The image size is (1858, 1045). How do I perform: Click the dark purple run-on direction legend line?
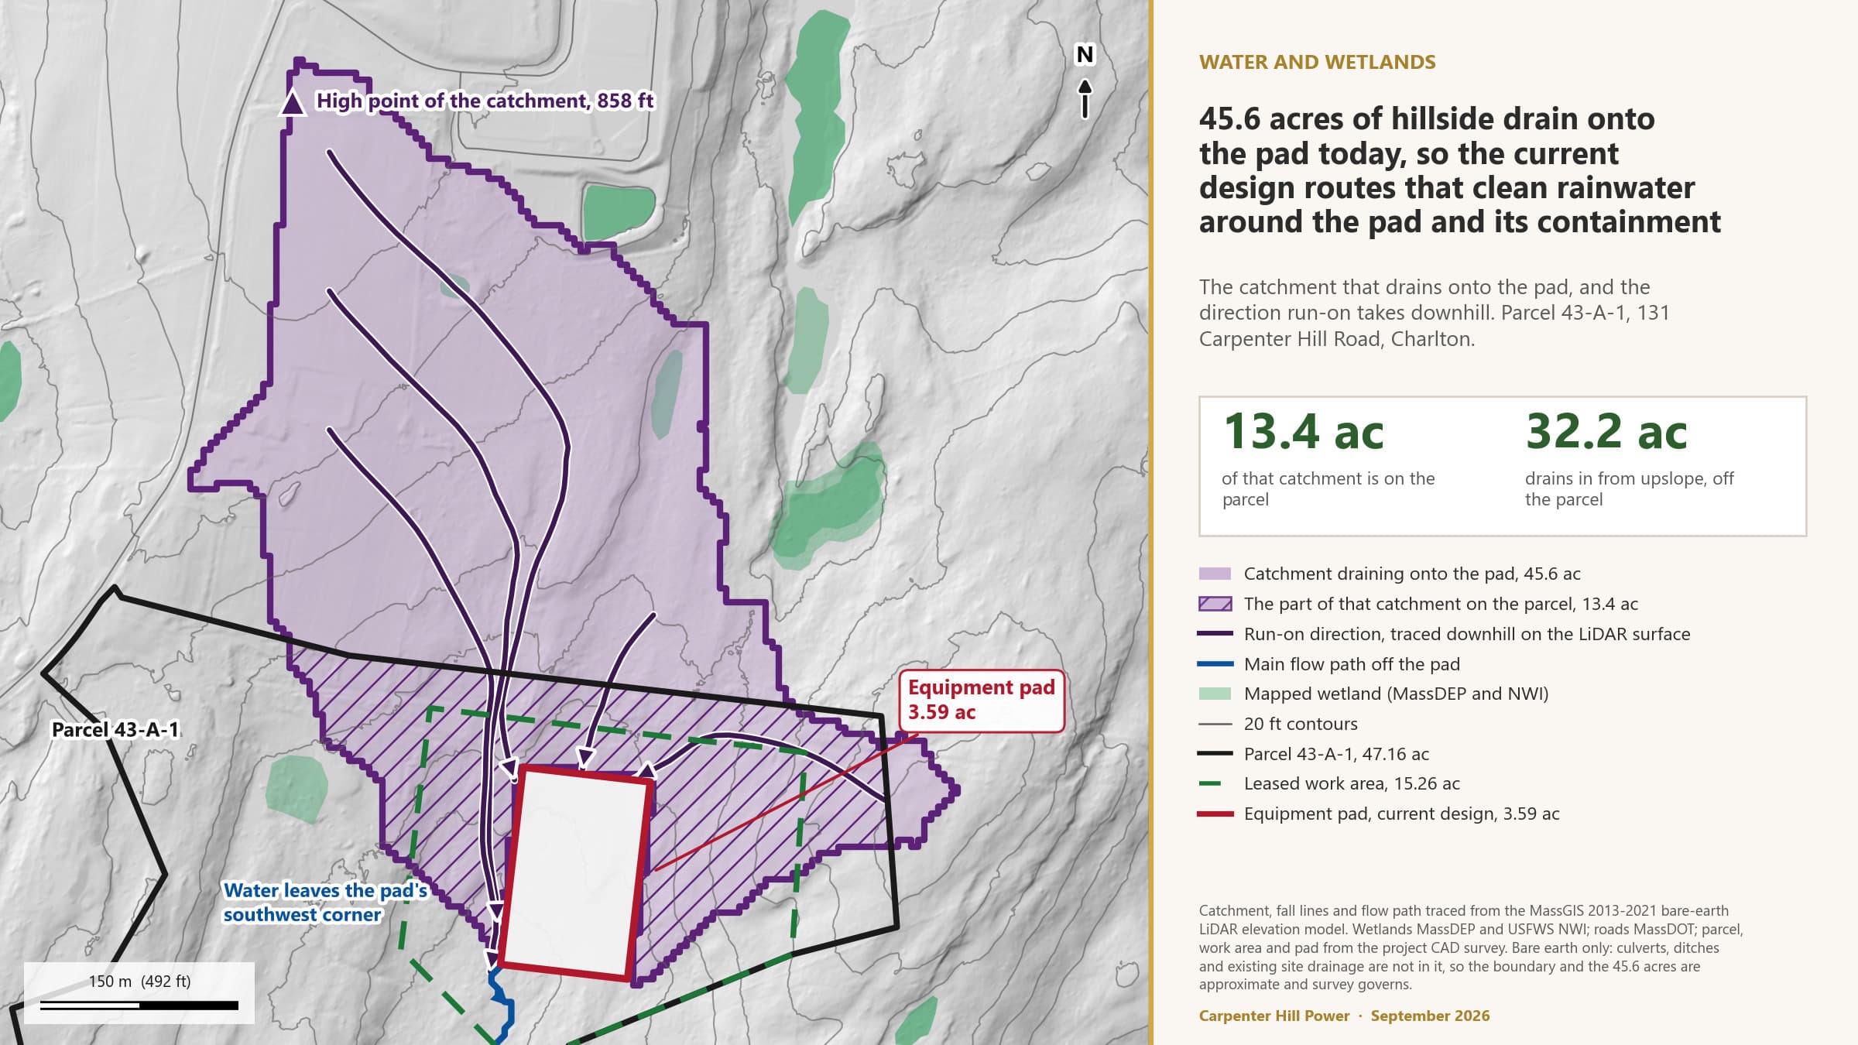pyautogui.click(x=1215, y=634)
